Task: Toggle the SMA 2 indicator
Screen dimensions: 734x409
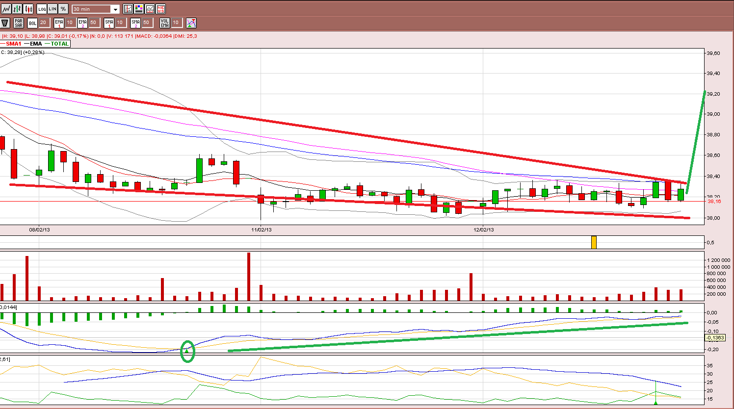Action: pyautogui.click(x=135, y=23)
